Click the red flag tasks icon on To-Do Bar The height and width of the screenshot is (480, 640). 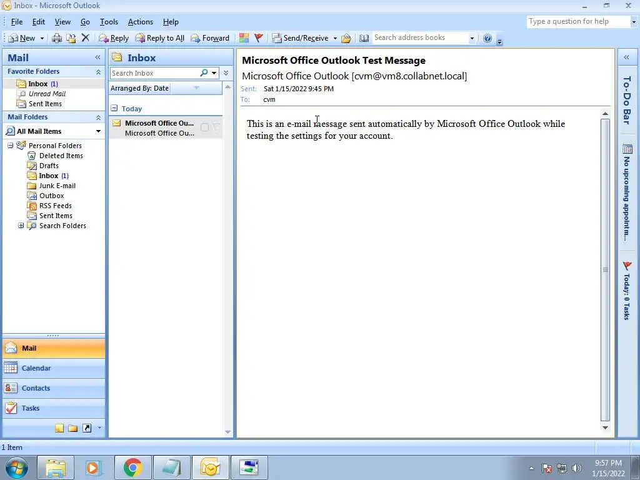click(627, 266)
